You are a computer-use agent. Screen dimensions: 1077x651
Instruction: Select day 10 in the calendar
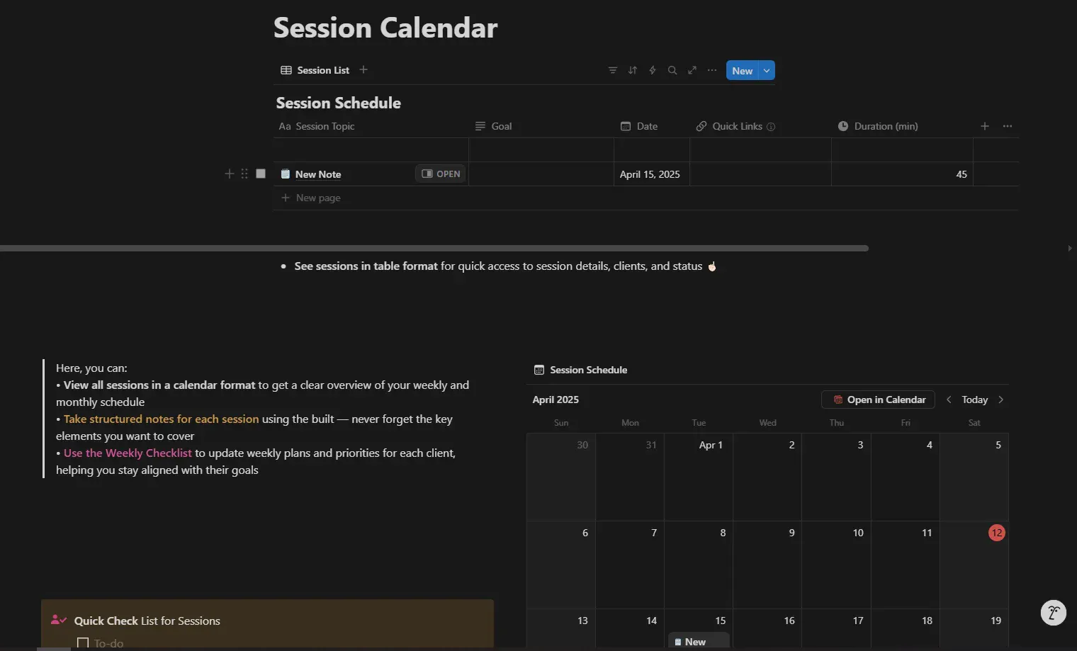coord(836,565)
